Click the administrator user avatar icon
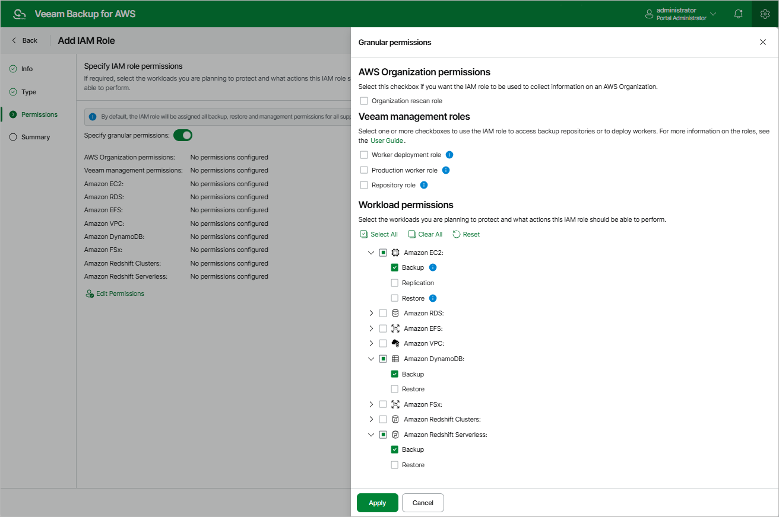This screenshot has height=517, width=779. coord(649,14)
